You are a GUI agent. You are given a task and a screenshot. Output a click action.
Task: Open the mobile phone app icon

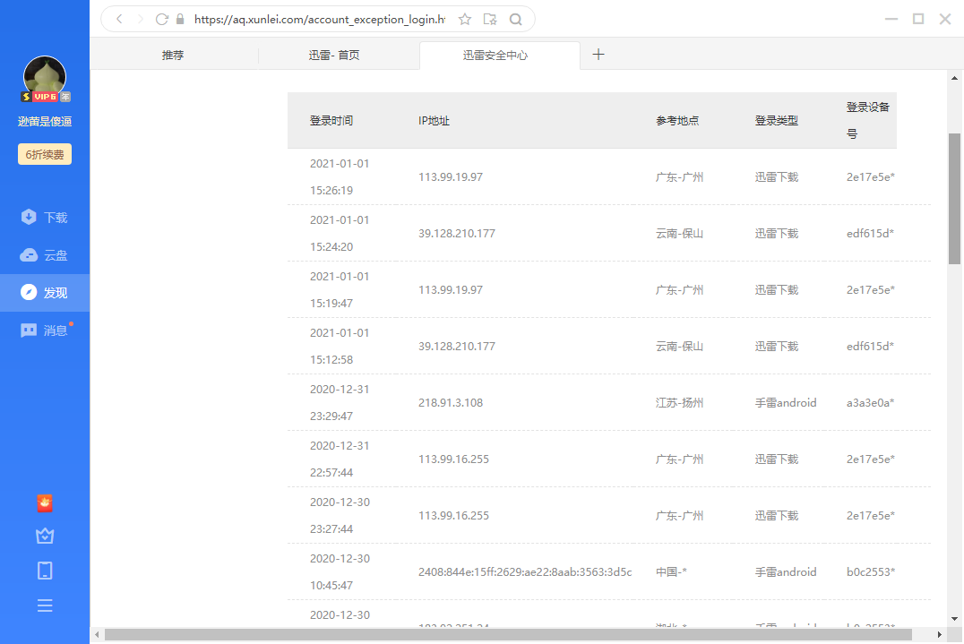(45, 571)
